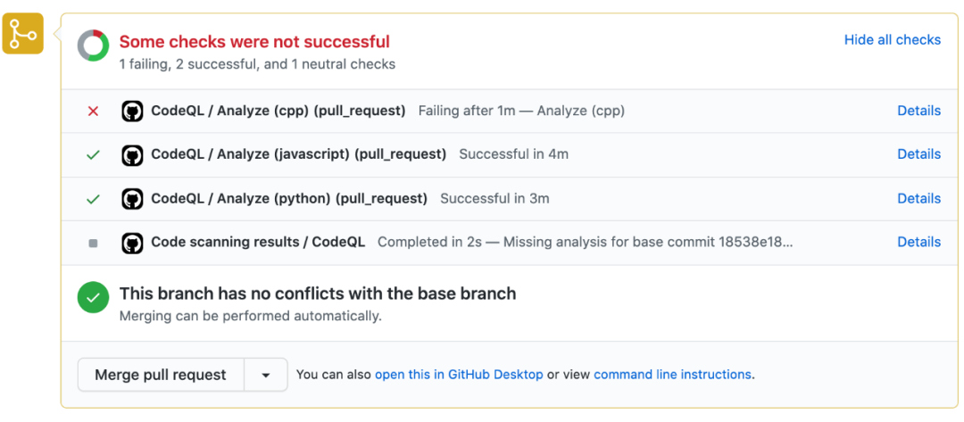The height and width of the screenshot is (422, 964).
Task: Click GitHub logo beside CodeQL python check
Action: point(132,199)
